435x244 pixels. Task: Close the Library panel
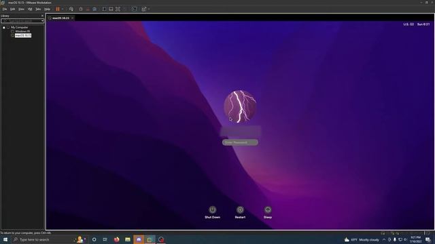click(42, 16)
